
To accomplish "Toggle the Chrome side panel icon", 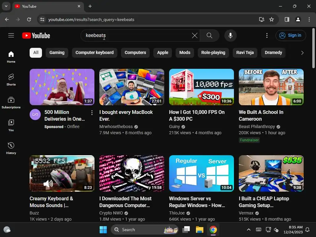I will [287, 19].
